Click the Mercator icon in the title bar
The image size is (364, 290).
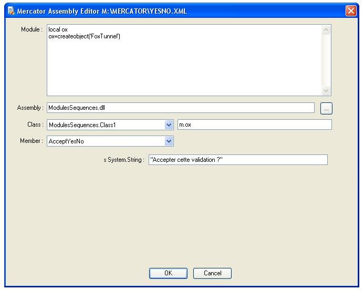pos(11,11)
